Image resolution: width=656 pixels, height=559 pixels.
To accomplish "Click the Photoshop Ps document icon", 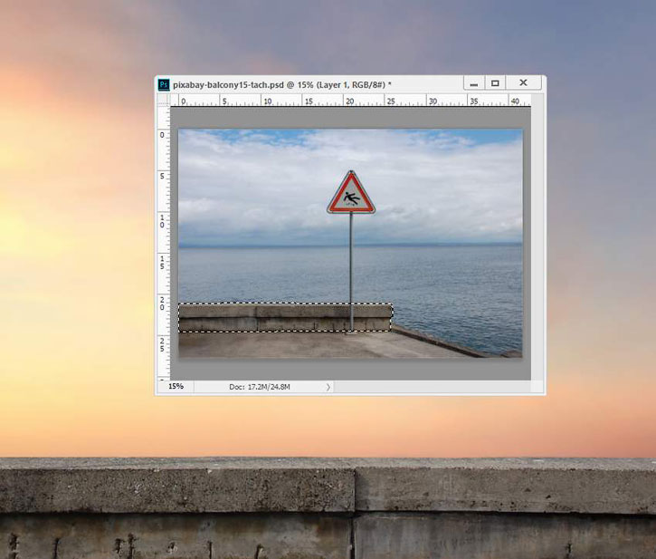I will click(164, 84).
